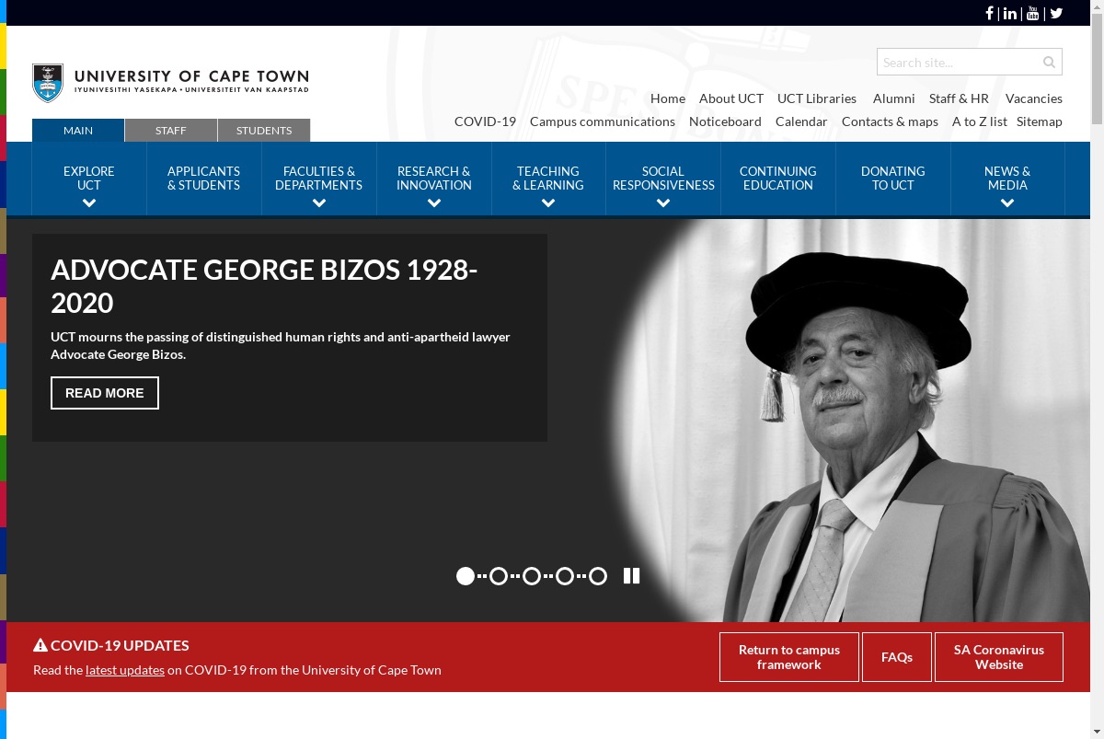Follow the latest updates link
1104x739 pixels.
tap(125, 670)
